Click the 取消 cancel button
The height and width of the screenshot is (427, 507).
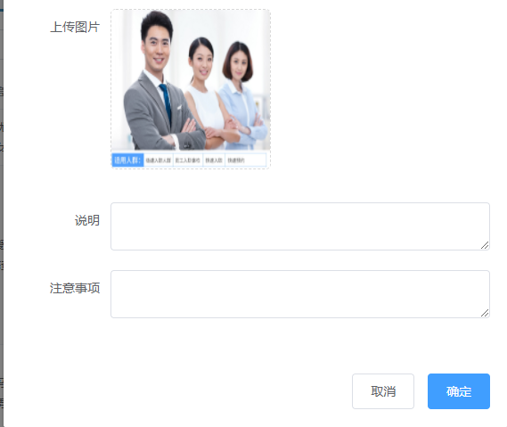[x=383, y=391]
